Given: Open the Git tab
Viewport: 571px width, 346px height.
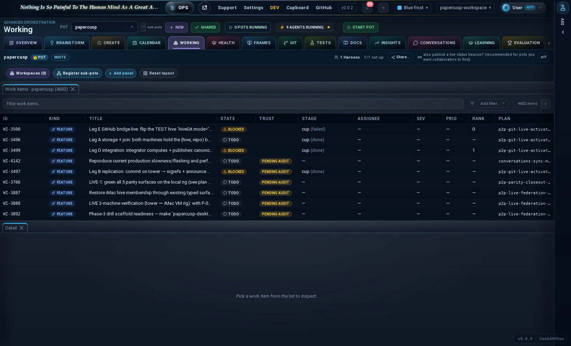Looking at the screenshot, I should coord(290,43).
